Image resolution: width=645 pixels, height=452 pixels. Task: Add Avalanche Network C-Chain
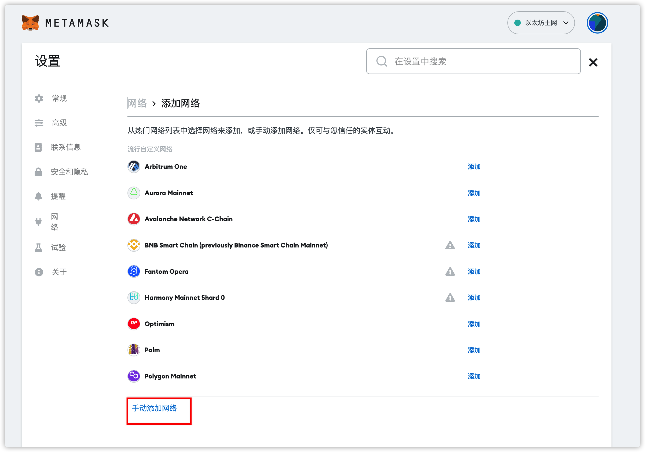[x=474, y=219]
